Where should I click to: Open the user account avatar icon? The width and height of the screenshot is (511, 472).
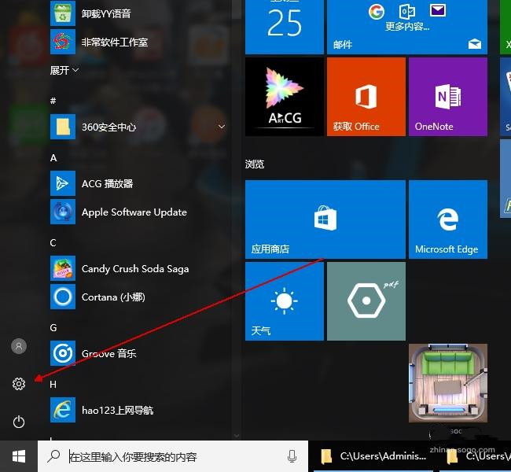tap(19, 346)
